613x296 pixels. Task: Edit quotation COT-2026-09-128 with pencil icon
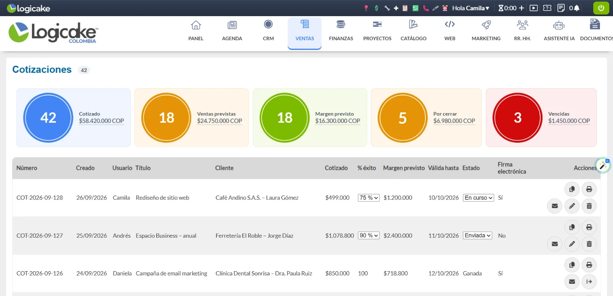[572, 206]
